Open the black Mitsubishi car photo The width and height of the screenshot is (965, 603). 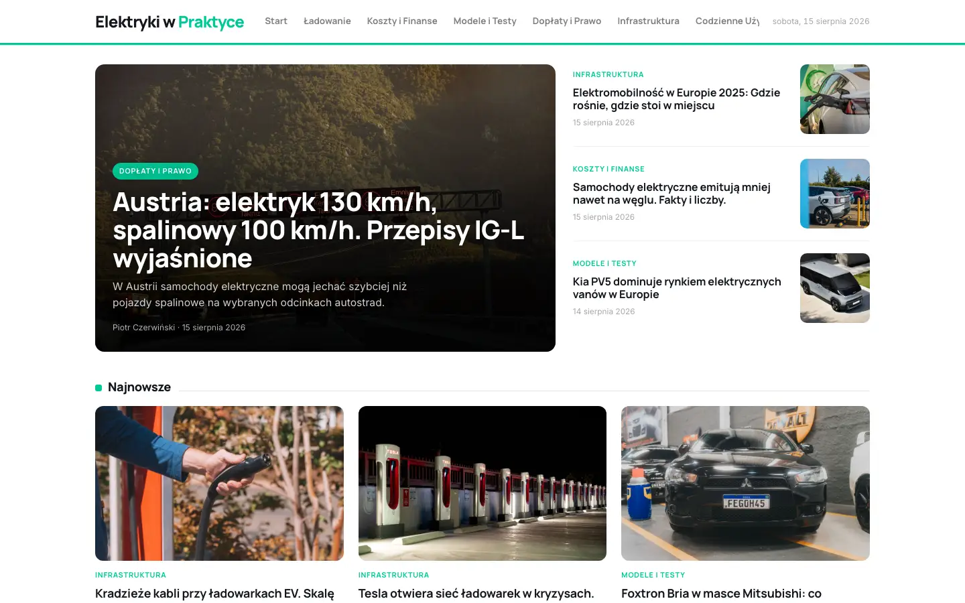click(745, 483)
